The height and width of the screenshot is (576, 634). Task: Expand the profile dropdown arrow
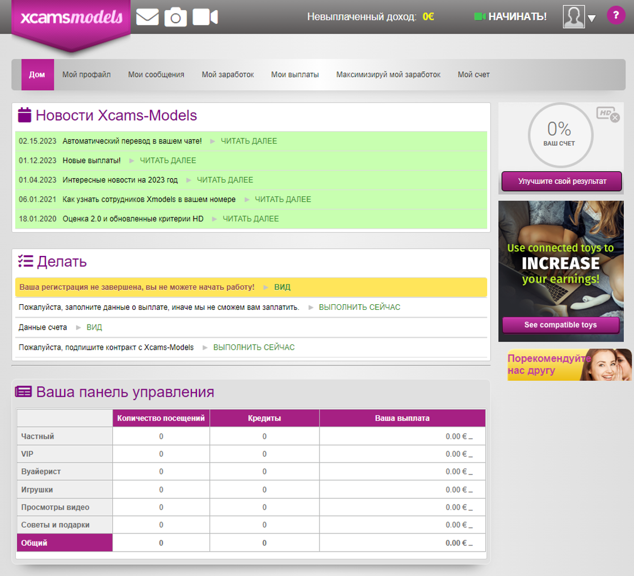(591, 18)
